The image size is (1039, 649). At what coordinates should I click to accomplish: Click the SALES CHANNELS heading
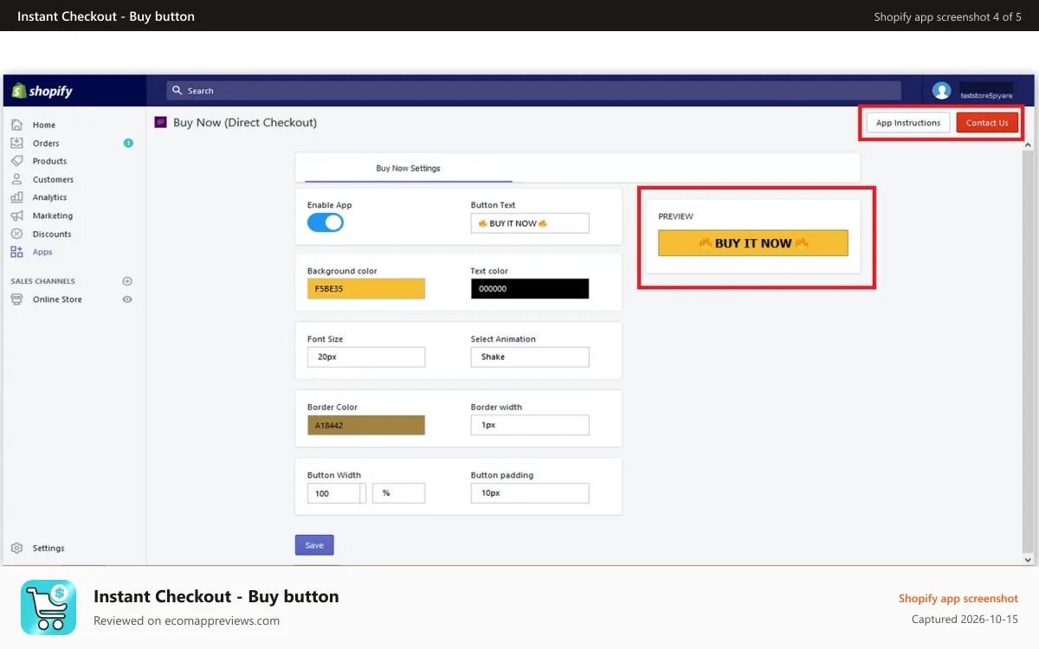[42, 281]
